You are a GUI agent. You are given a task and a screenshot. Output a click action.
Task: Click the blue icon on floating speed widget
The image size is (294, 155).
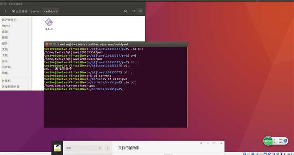click(285, 141)
